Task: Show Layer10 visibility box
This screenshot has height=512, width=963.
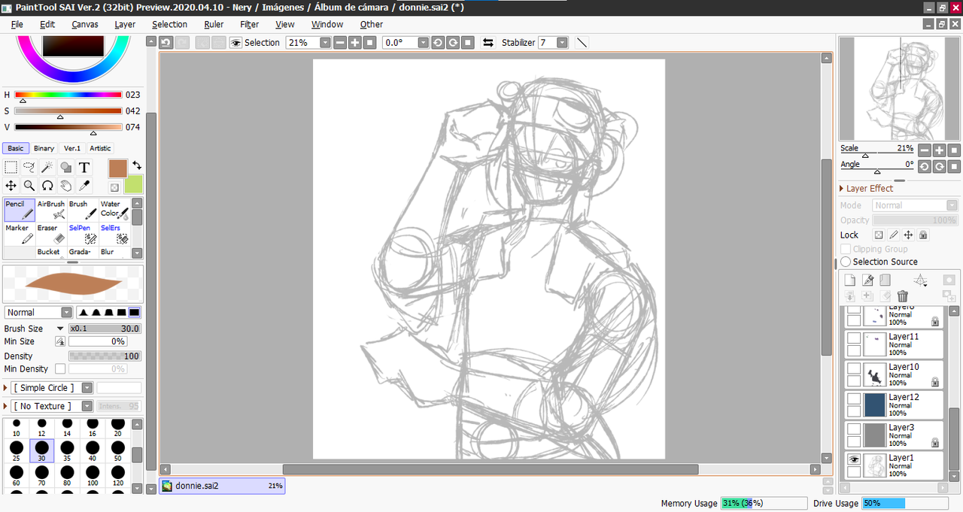Action: pos(854,369)
